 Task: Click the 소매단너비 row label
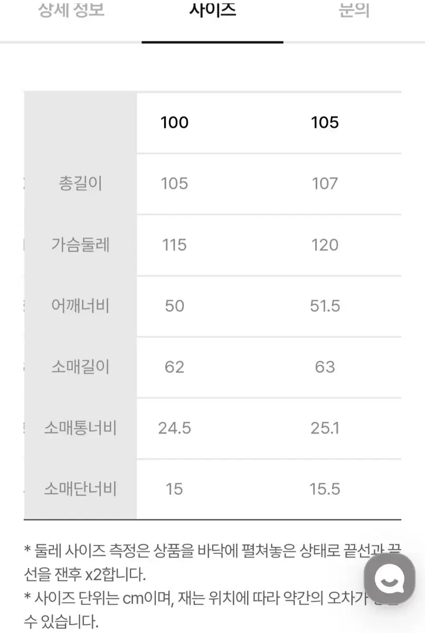[80, 490]
